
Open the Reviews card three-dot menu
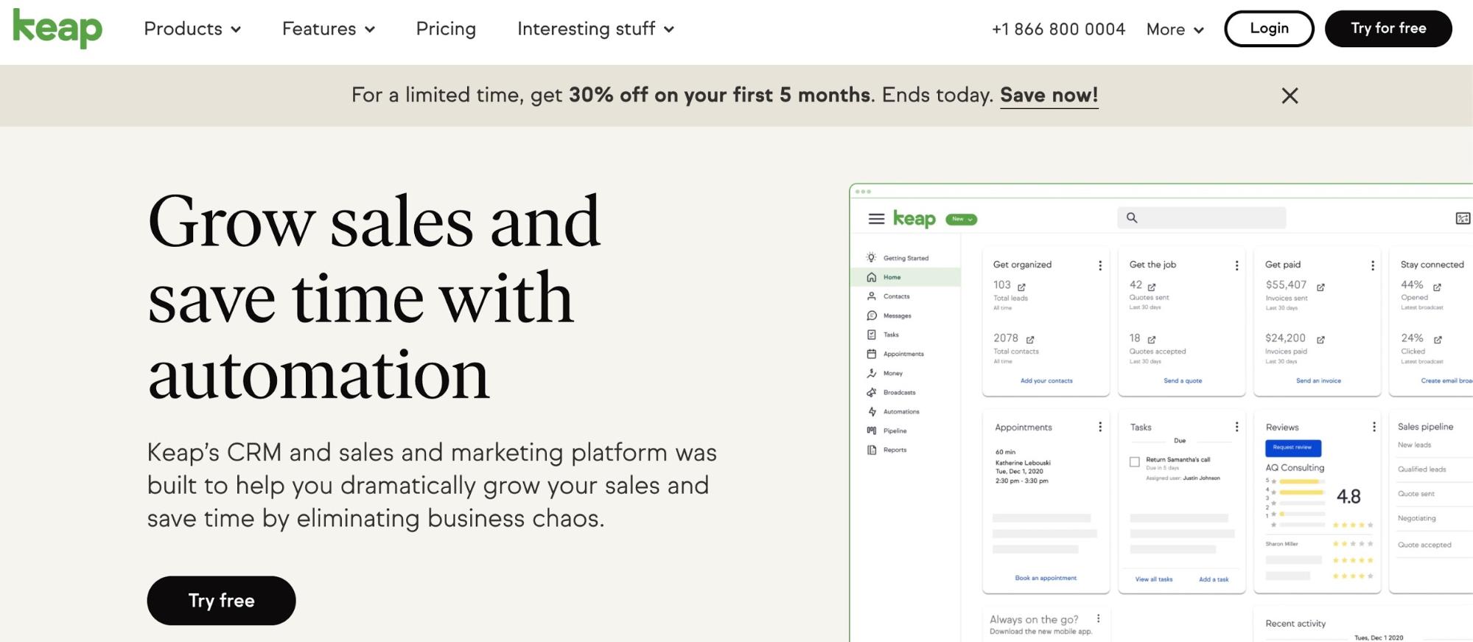1374,427
